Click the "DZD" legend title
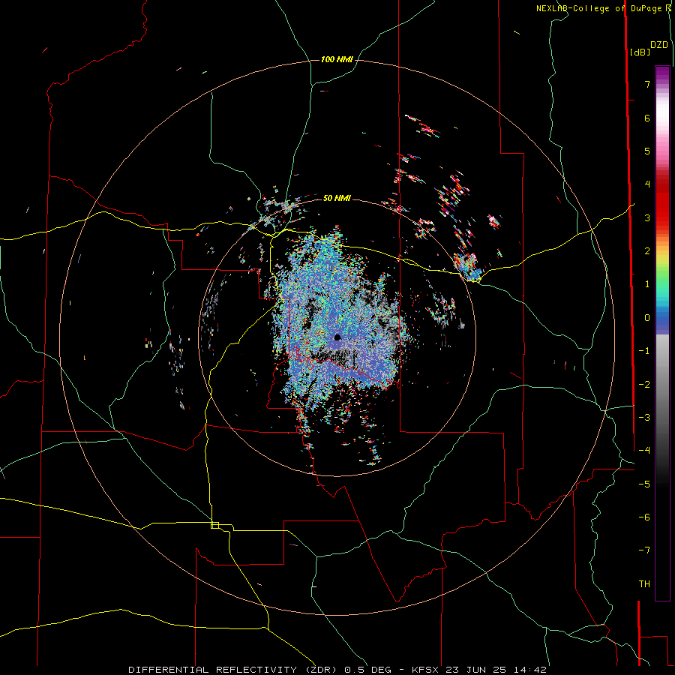The image size is (675, 675). click(x=659, y=45)
